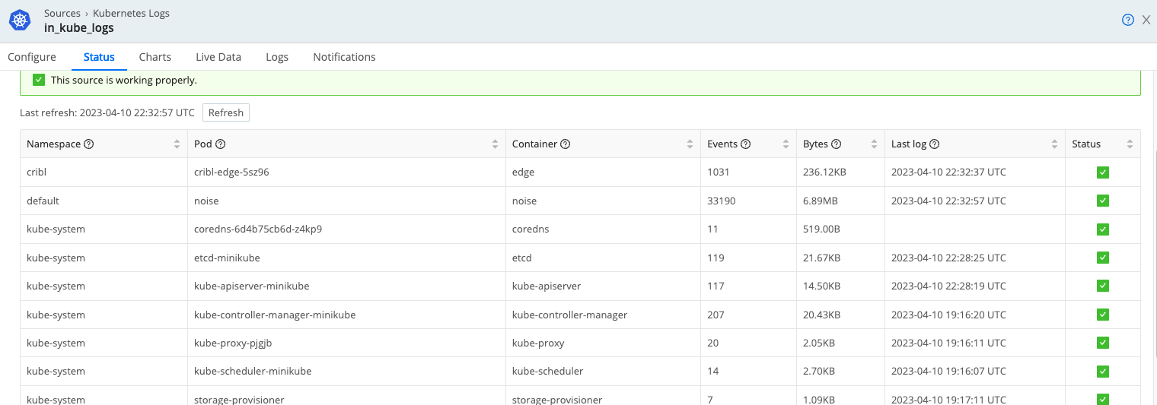The height and width of the screenshot is (405, 1157).
Task: Click status check for kube-proxy-pjgjb row
Action: [1103, 343]
